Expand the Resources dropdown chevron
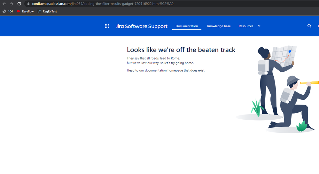The width and height of the screenshot is (319, 174). 259,26
